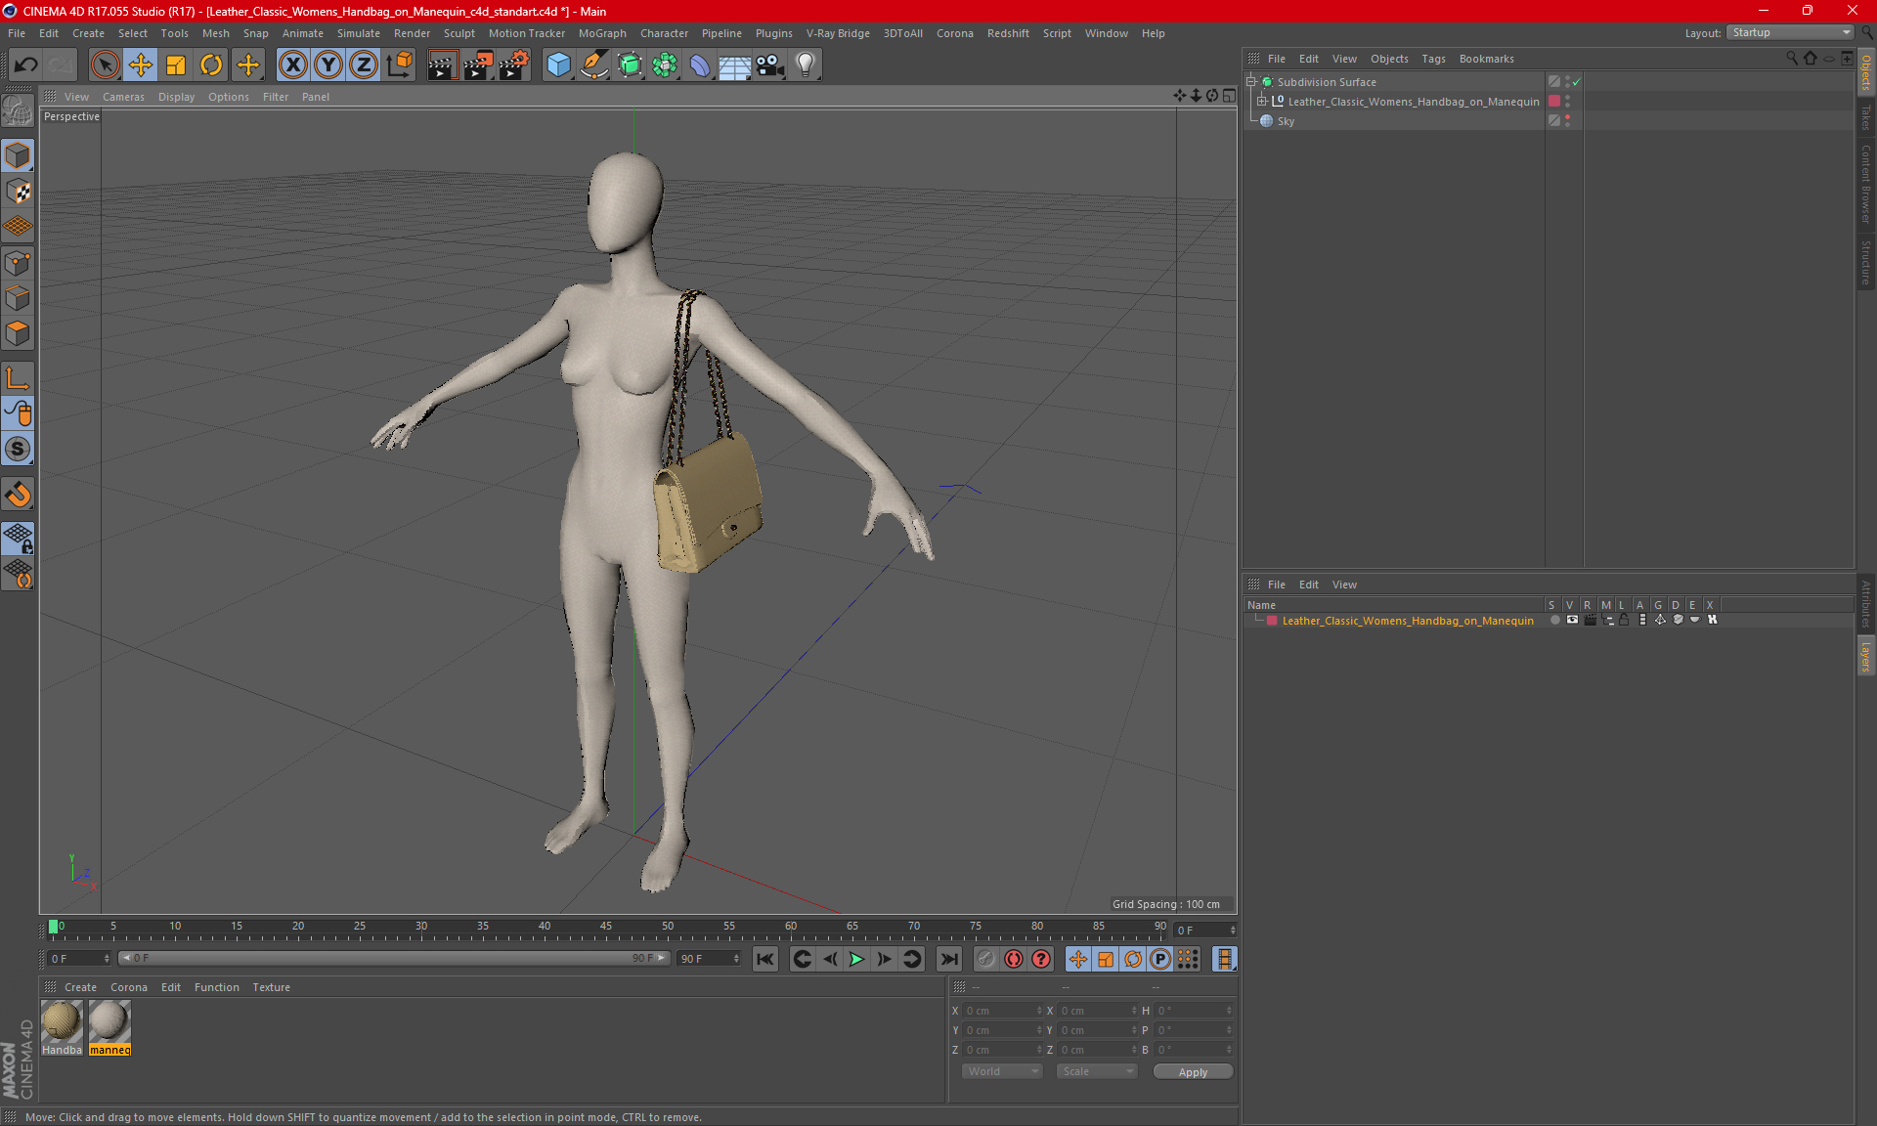Add a Subdivision Surface generator
Image resolution: width=1877 pixels, height=1126 pixels.
point(630,65)
